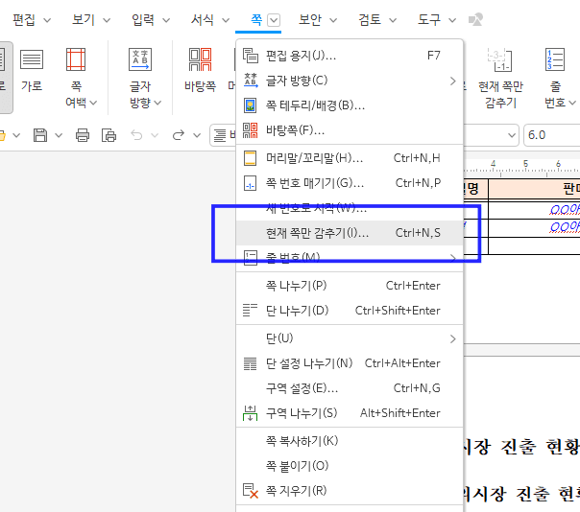This screenshot has width=580, height=512.
Task: Choose 바탕쪽(F) menu entry
Action: point(350,130)
